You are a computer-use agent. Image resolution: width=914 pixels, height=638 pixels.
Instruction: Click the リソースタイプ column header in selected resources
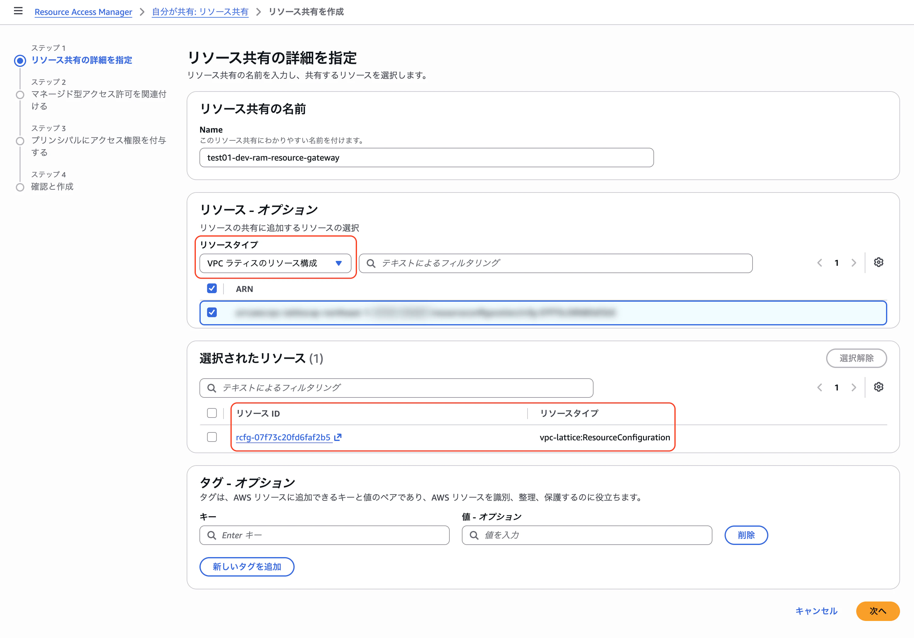(x=569, y=413)
